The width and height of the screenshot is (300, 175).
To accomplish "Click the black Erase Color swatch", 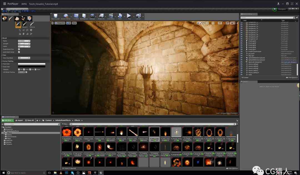I will [32, 67].
